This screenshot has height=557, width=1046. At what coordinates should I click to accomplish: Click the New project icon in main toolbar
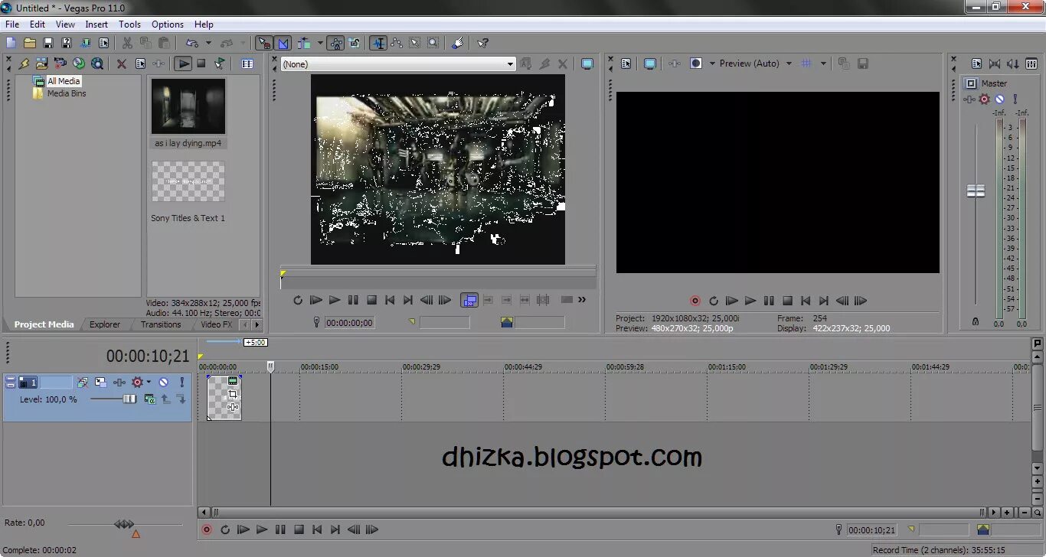[11, 43]
